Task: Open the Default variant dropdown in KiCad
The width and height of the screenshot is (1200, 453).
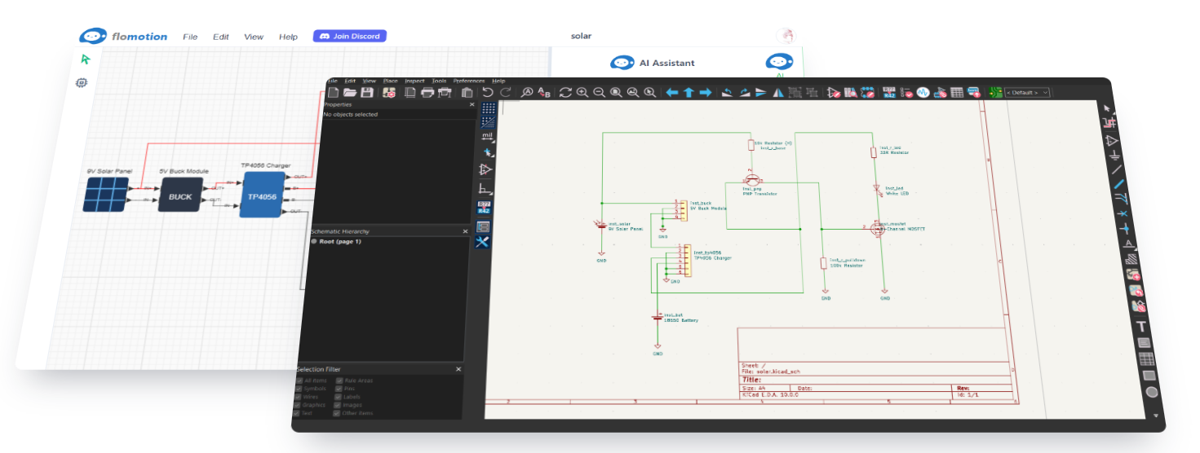Action: tap(1027, 93)
